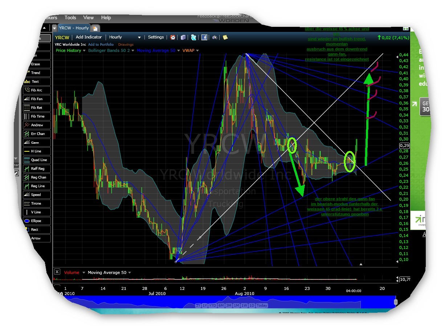This screenshot has width=445, height=328.
Task: Pick the Andrew pitchfork tool
Action: tap(36, 125)
